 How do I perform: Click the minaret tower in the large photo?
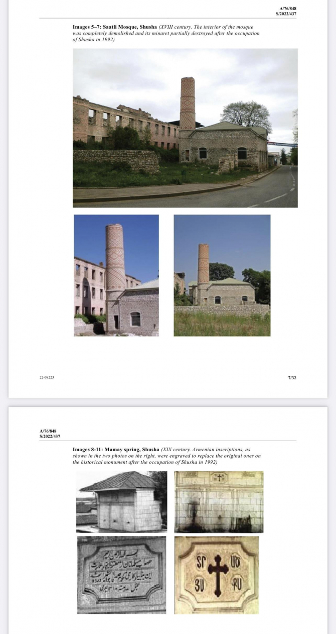click(188, 103)
